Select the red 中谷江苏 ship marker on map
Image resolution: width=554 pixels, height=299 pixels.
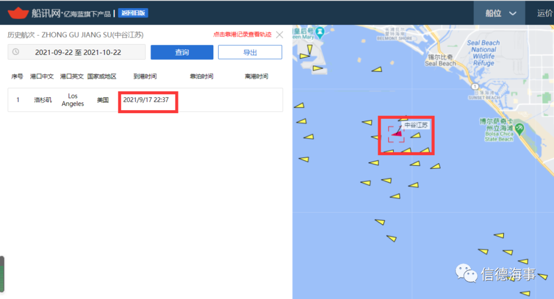(397, 133)
